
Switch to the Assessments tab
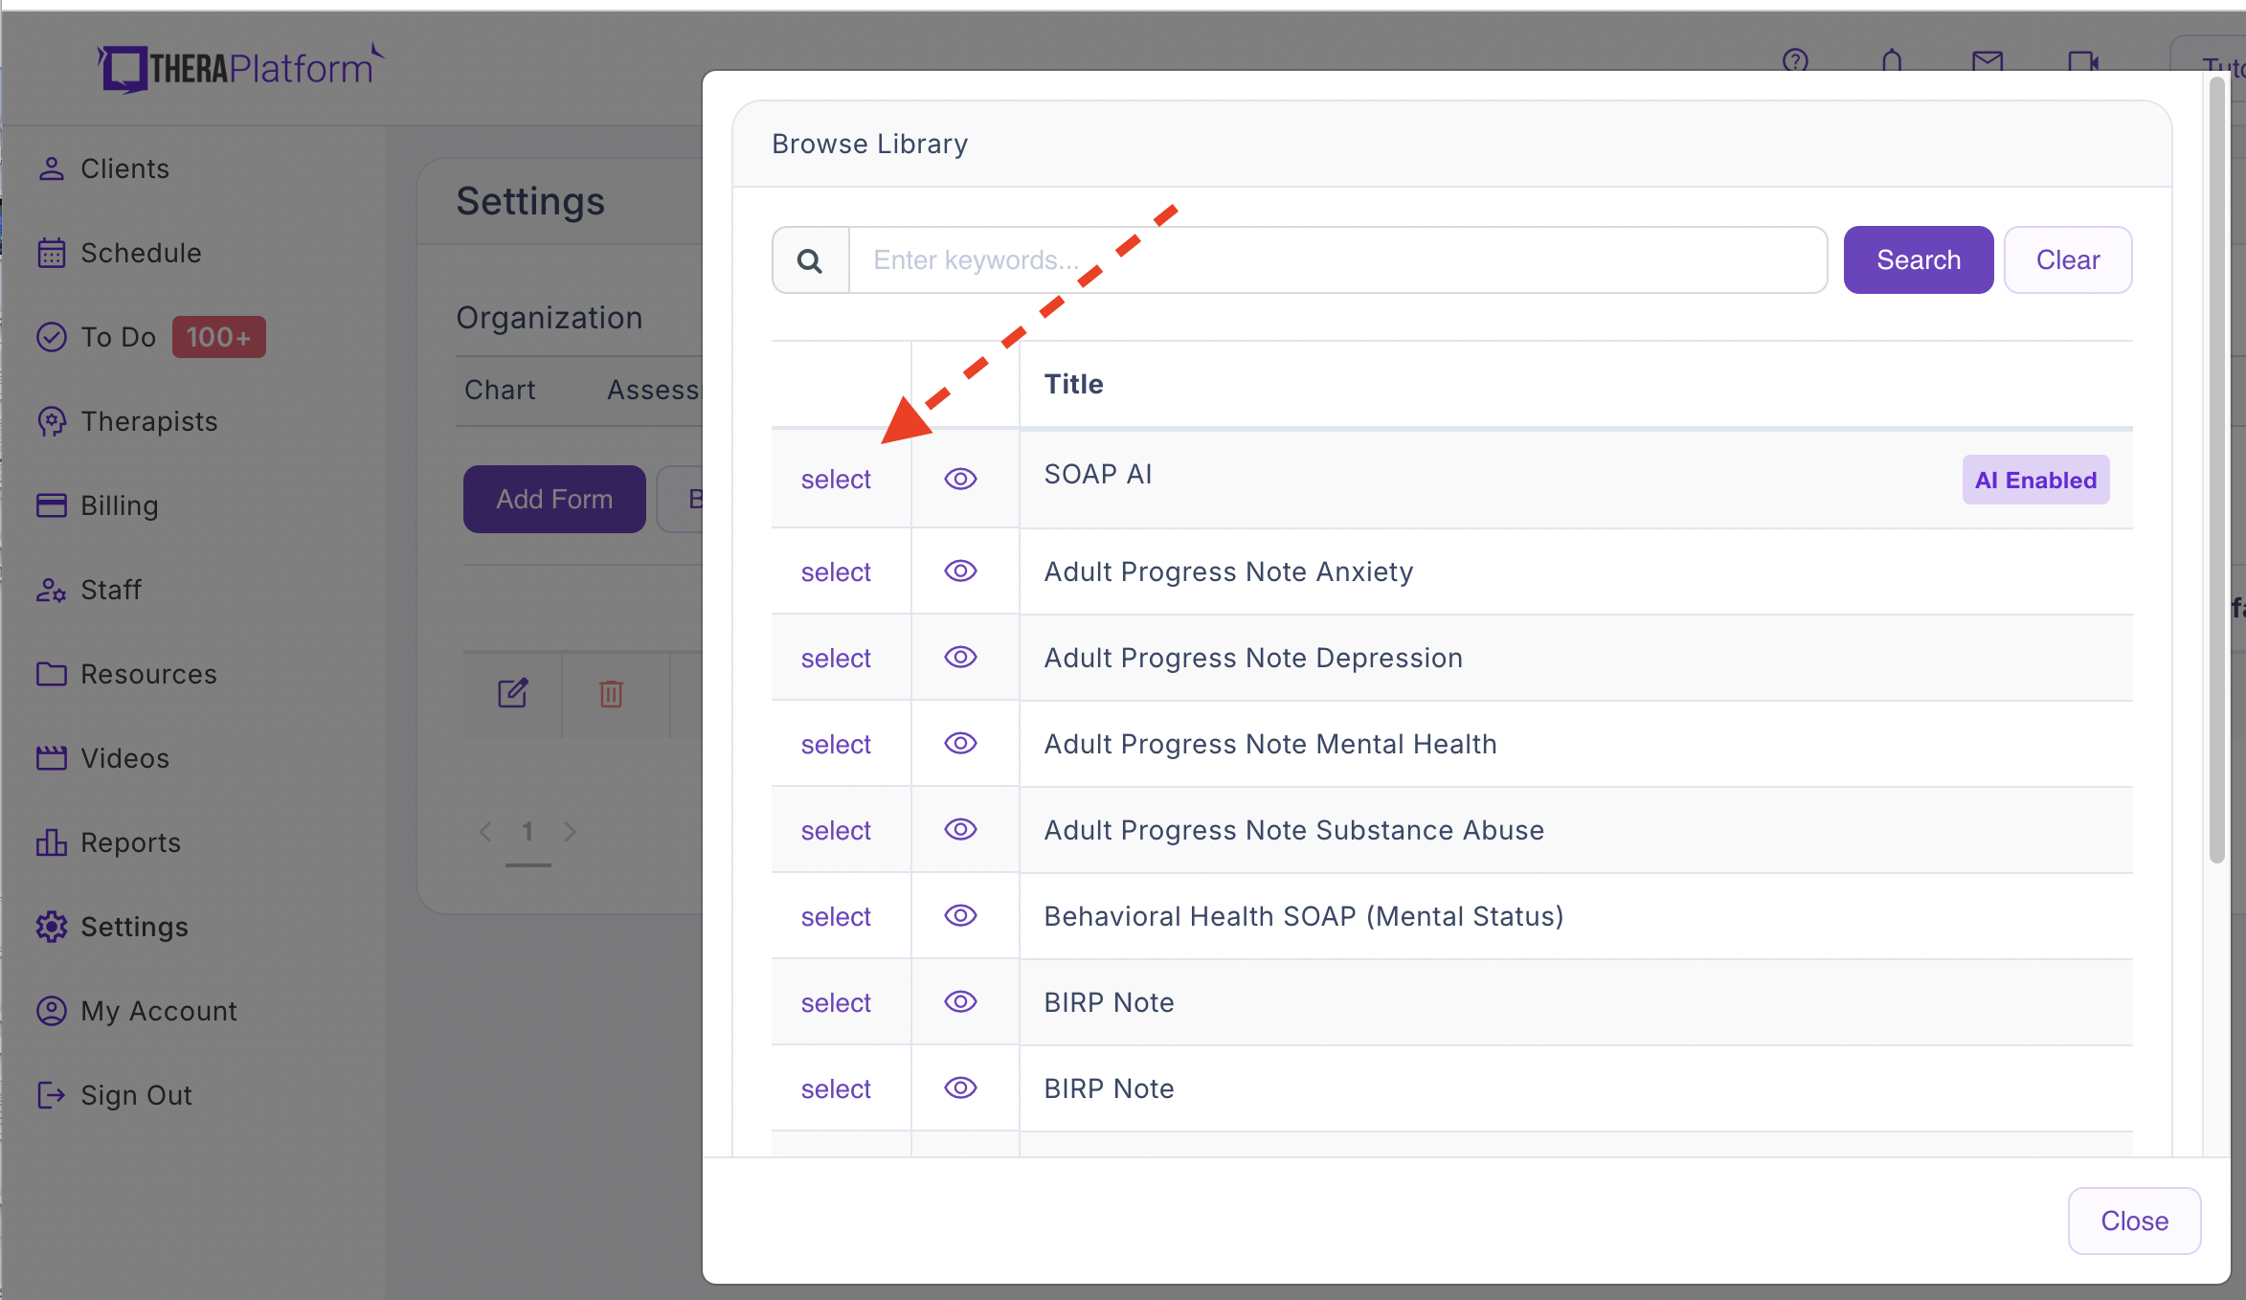tap(654, 391)
